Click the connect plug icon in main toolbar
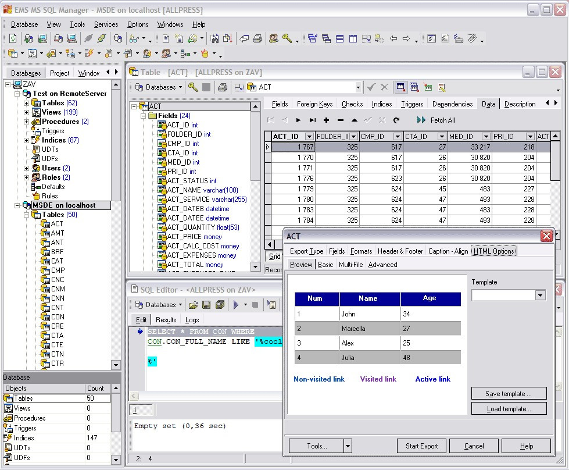This screenshot has height=470, width=569. pos(88,38)
